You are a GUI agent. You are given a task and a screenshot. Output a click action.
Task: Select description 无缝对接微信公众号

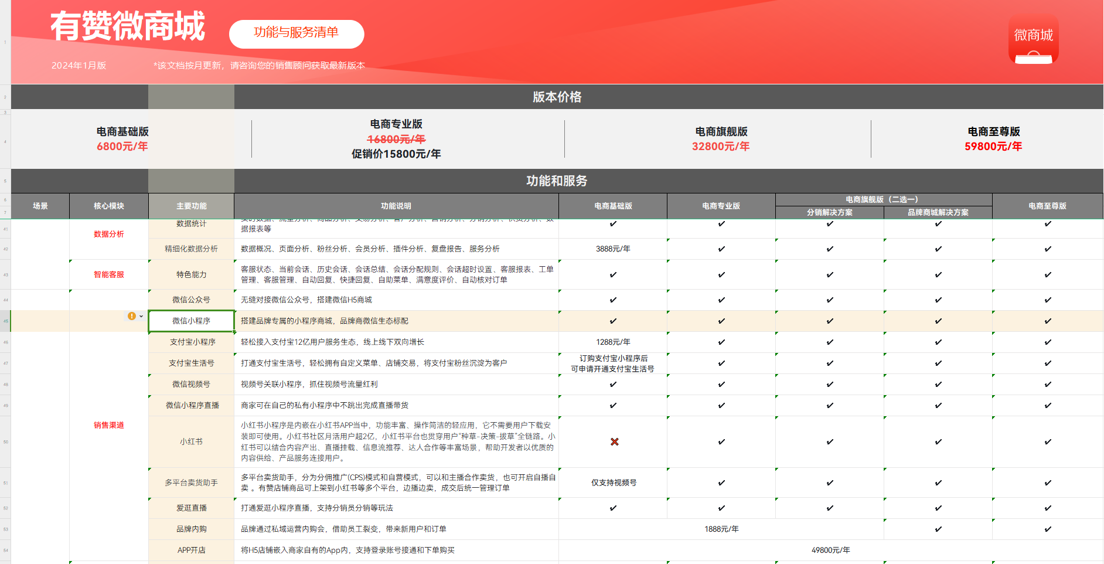click(396, 300)
